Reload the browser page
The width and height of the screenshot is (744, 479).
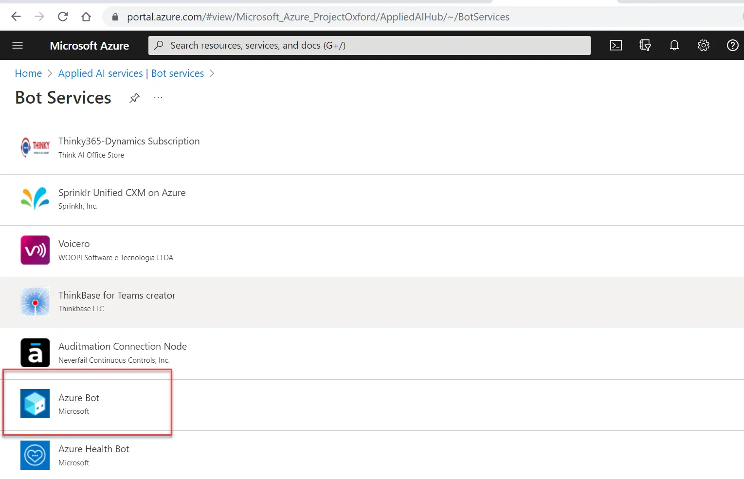[63, 17]
